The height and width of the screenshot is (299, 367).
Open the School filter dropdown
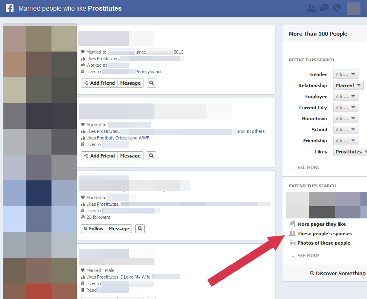click(x=345, y=130)
